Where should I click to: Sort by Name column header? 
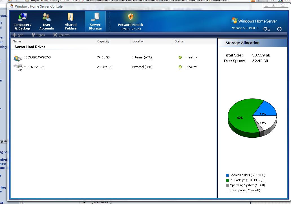53,41
